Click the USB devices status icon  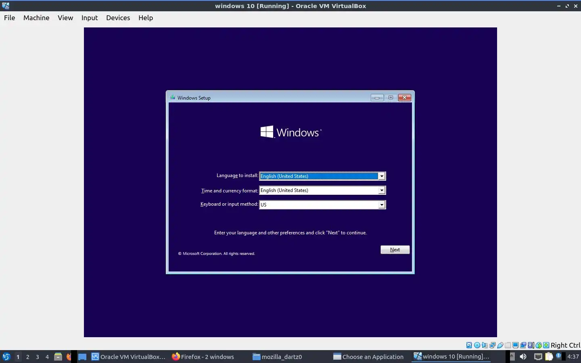point(500,345)
